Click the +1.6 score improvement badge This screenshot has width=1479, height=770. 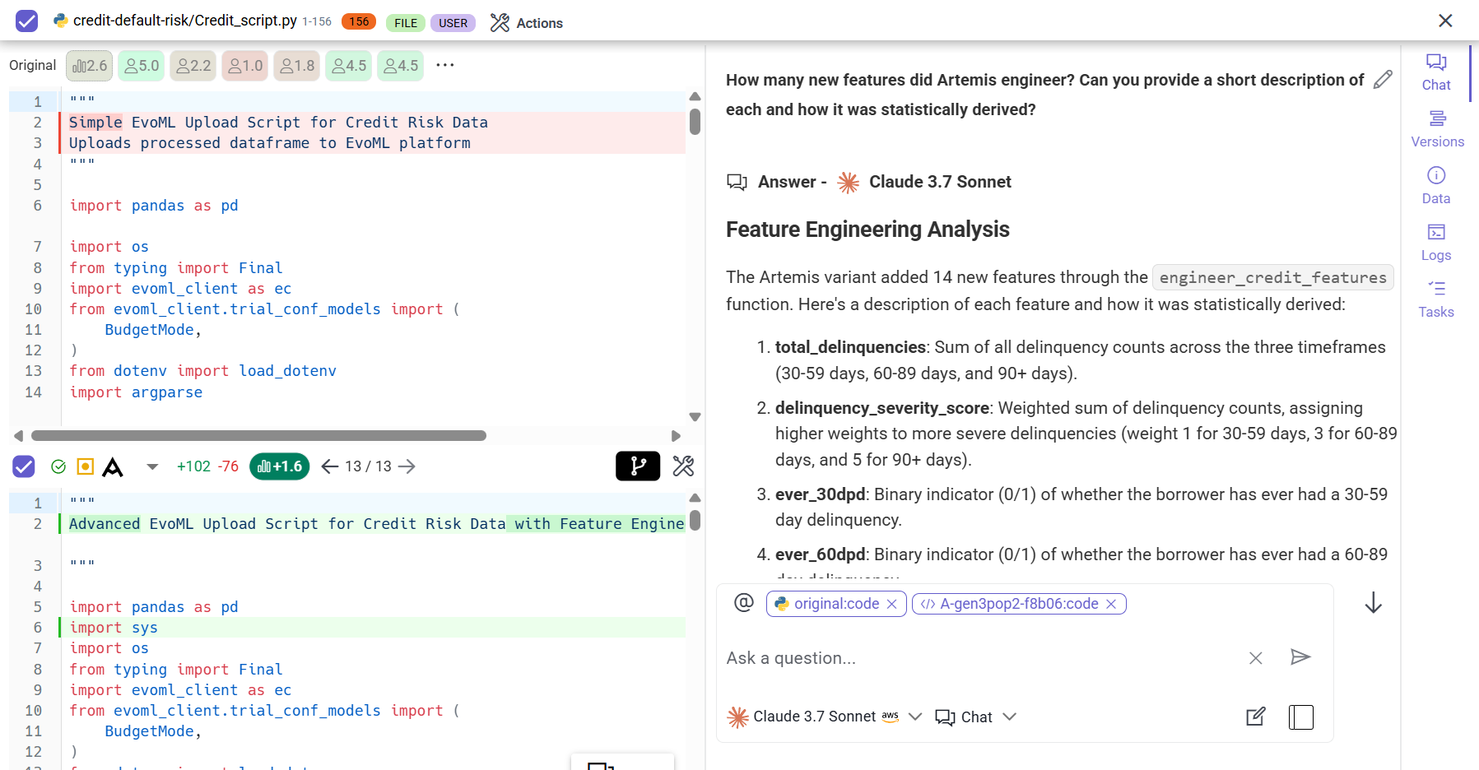tap(279, 466)
